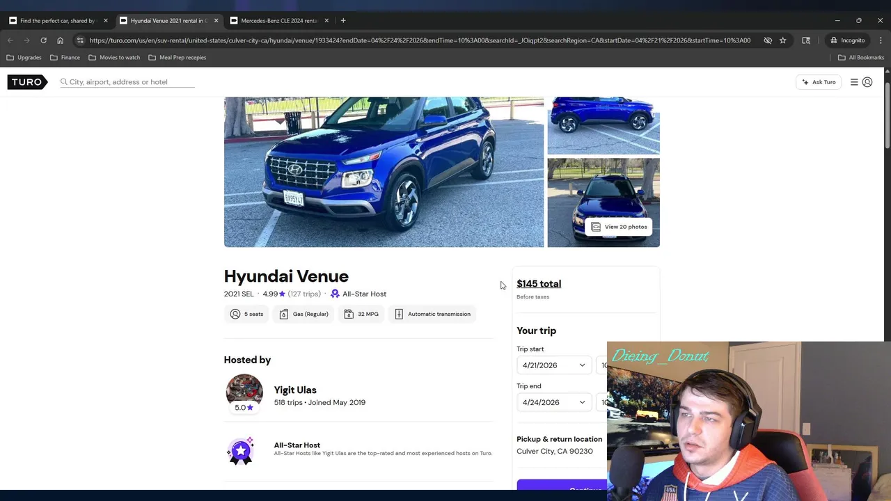
Task: Click the search magnifier icon
Action: 64,82
